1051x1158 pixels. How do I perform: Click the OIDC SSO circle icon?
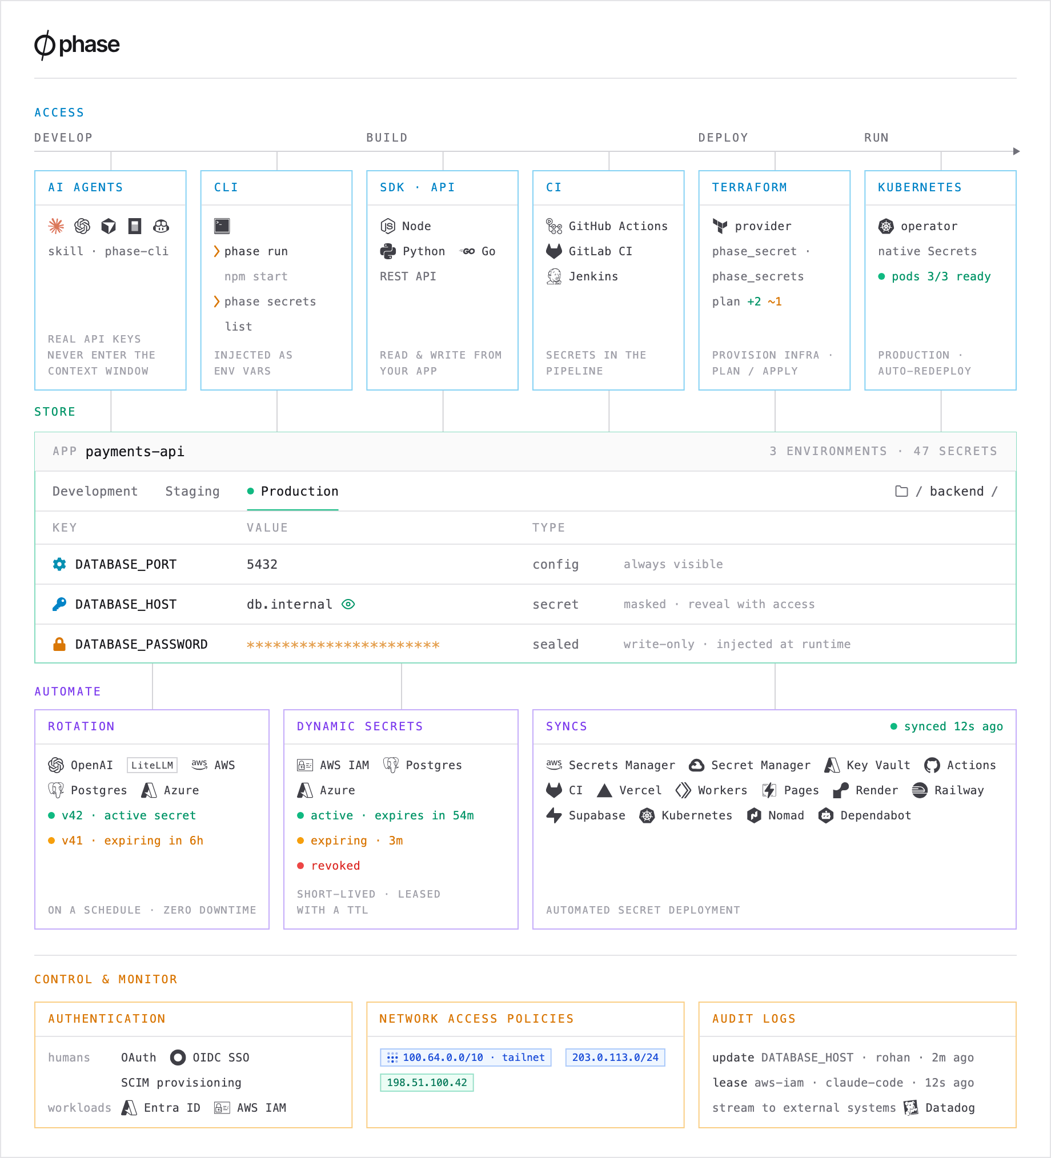pyautogui.click(x=178, y=1058)
